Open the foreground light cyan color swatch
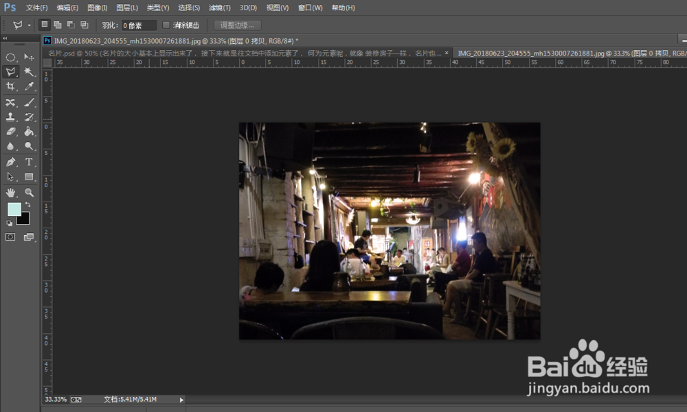The height and width of the screenshot is (412, 687). tap(14, 210)
